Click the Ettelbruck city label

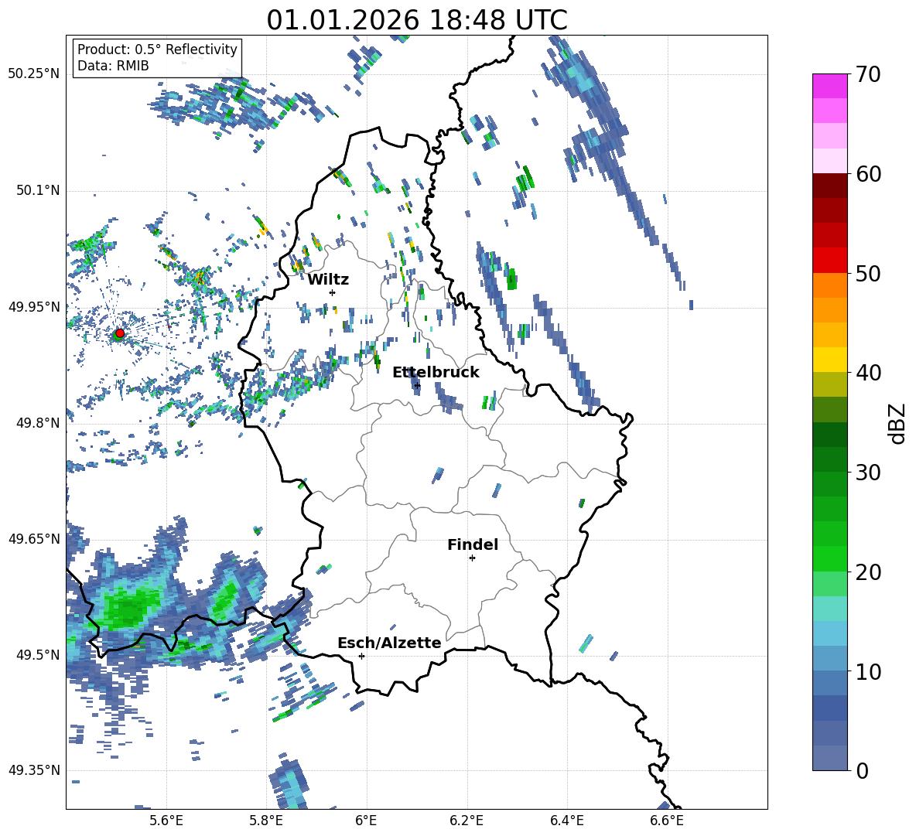(436, 373)
